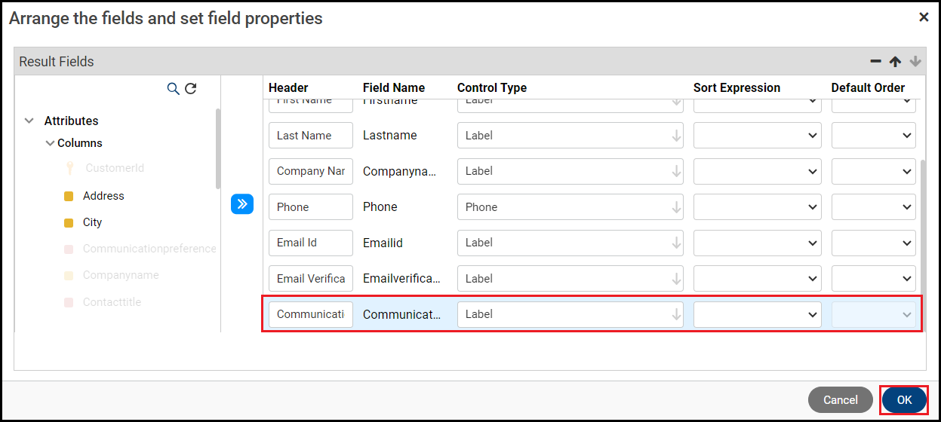The image size is (941, 422).
Task: Move field down with the down arrow
Action: click(x=915, y=62)
